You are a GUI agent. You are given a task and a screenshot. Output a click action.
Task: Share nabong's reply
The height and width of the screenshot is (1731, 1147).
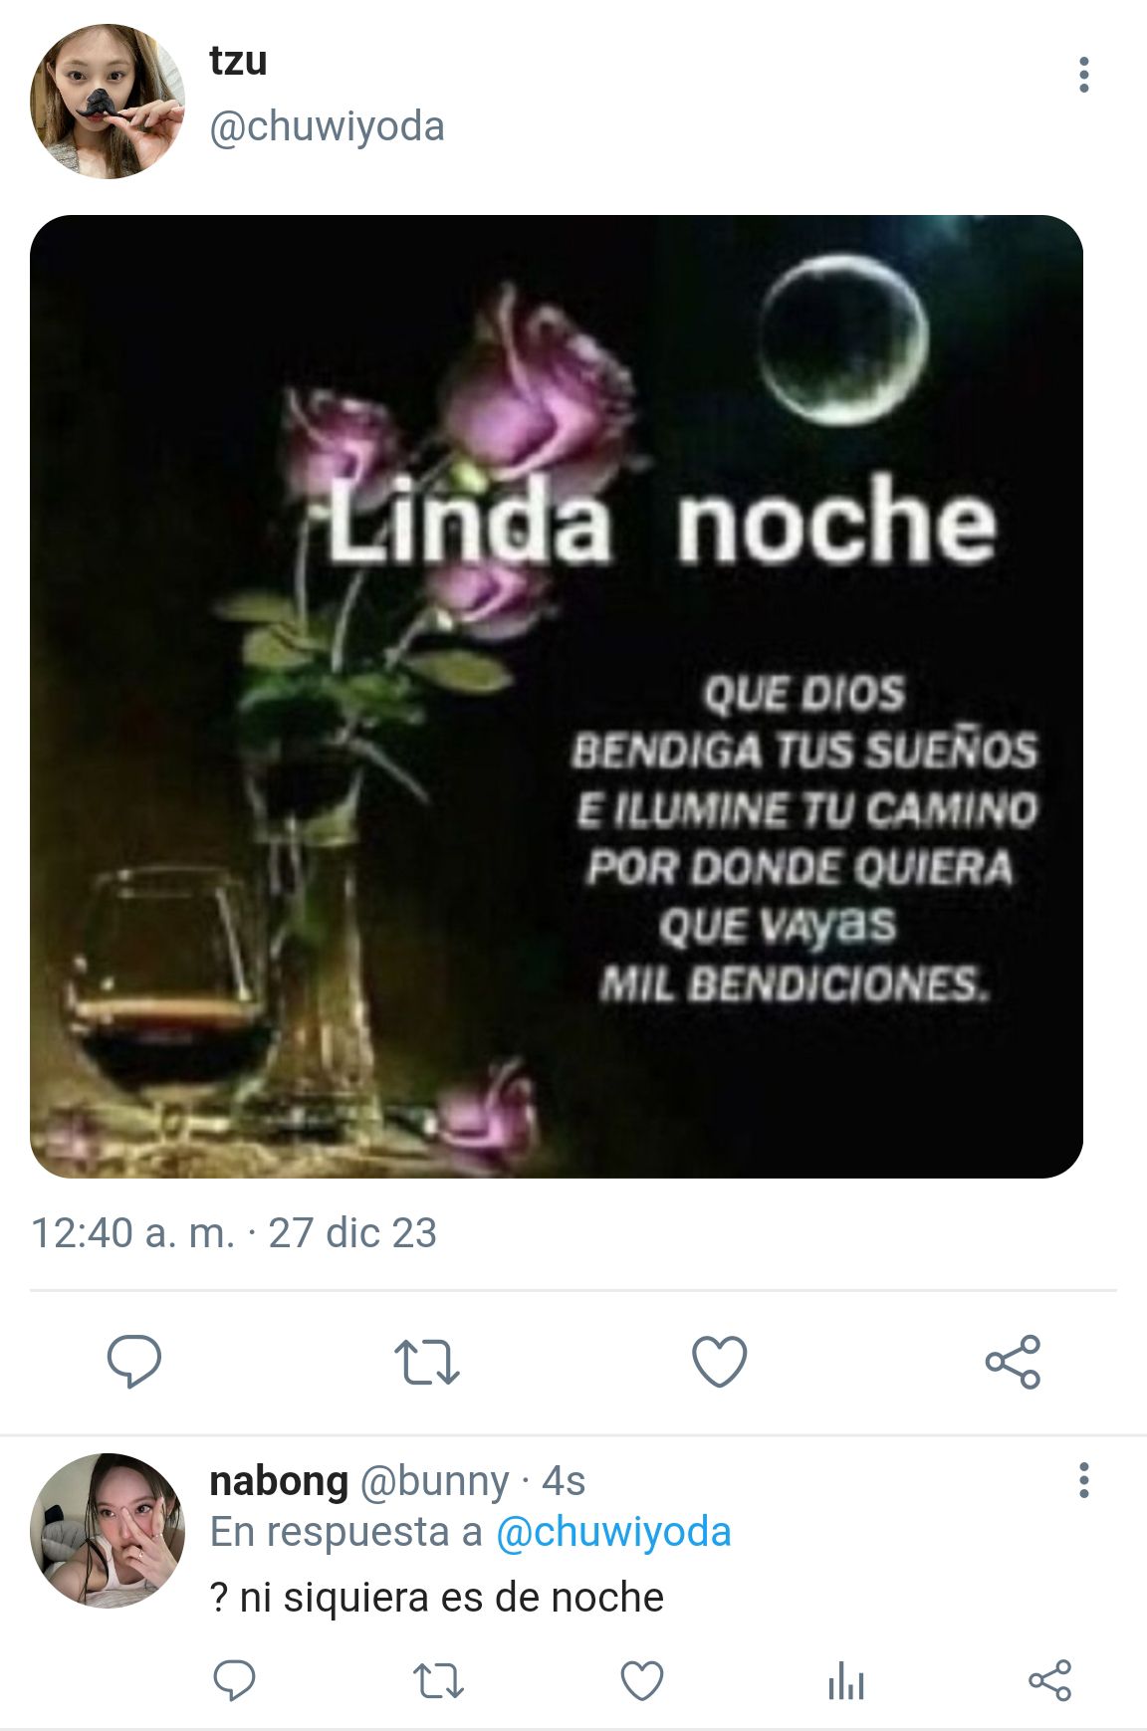[1049, 1680]
